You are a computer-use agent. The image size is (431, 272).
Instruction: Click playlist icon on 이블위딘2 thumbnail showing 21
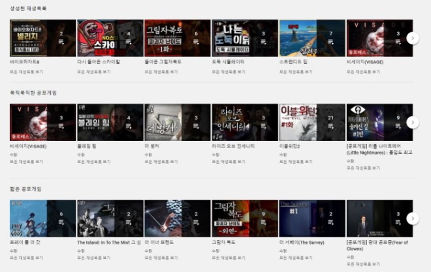click(330, 126)
